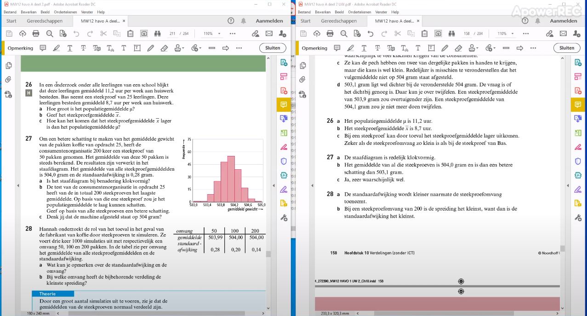Add sticky note comment in left window

click(x=43, y=48)
